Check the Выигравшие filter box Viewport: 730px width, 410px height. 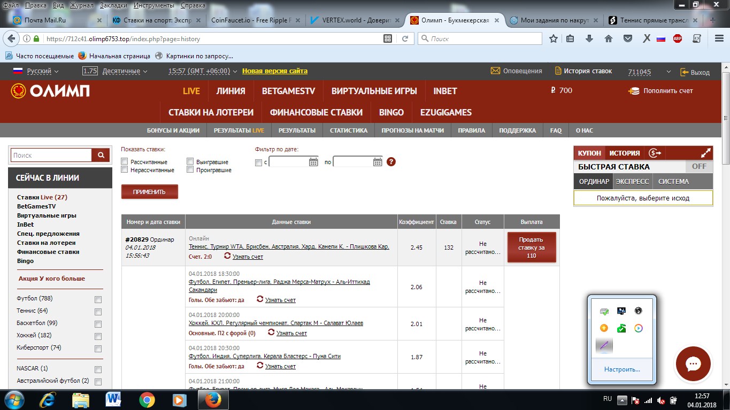coord(190,162)
